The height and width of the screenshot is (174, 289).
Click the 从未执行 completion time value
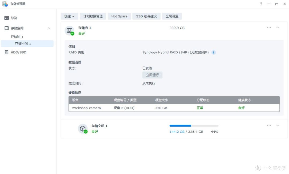coord(149,83)
